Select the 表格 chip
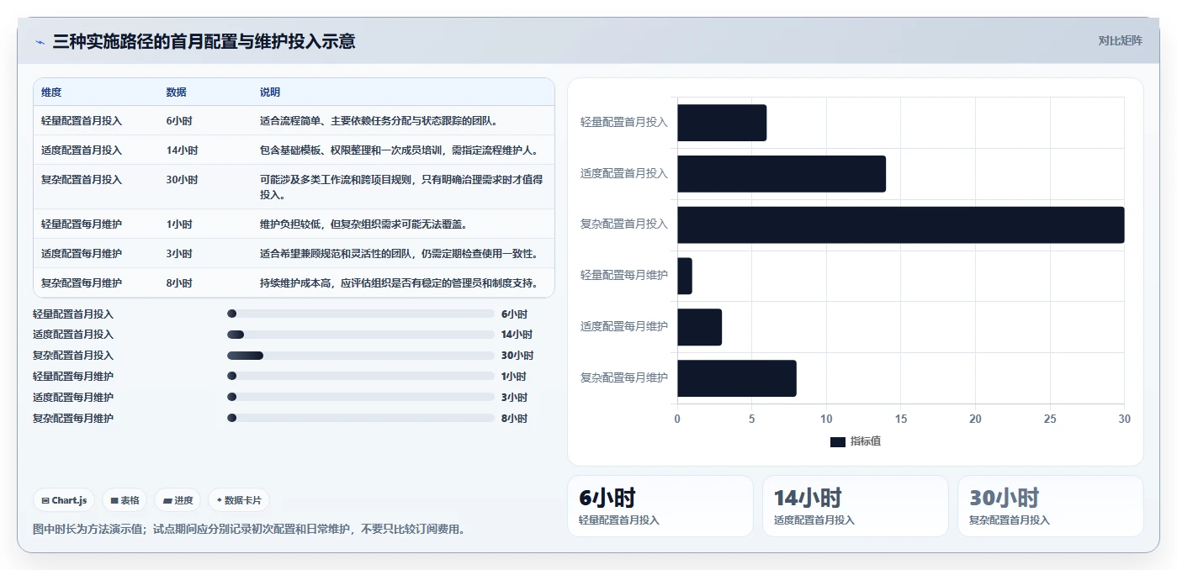 (x=125, y=500)
